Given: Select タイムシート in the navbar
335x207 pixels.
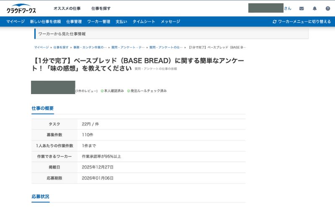Looking at the screenshot, I should point(144,22).
